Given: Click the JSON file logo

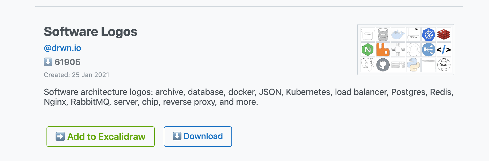Looking at the screenshot, I should click(x=413, y=34).
